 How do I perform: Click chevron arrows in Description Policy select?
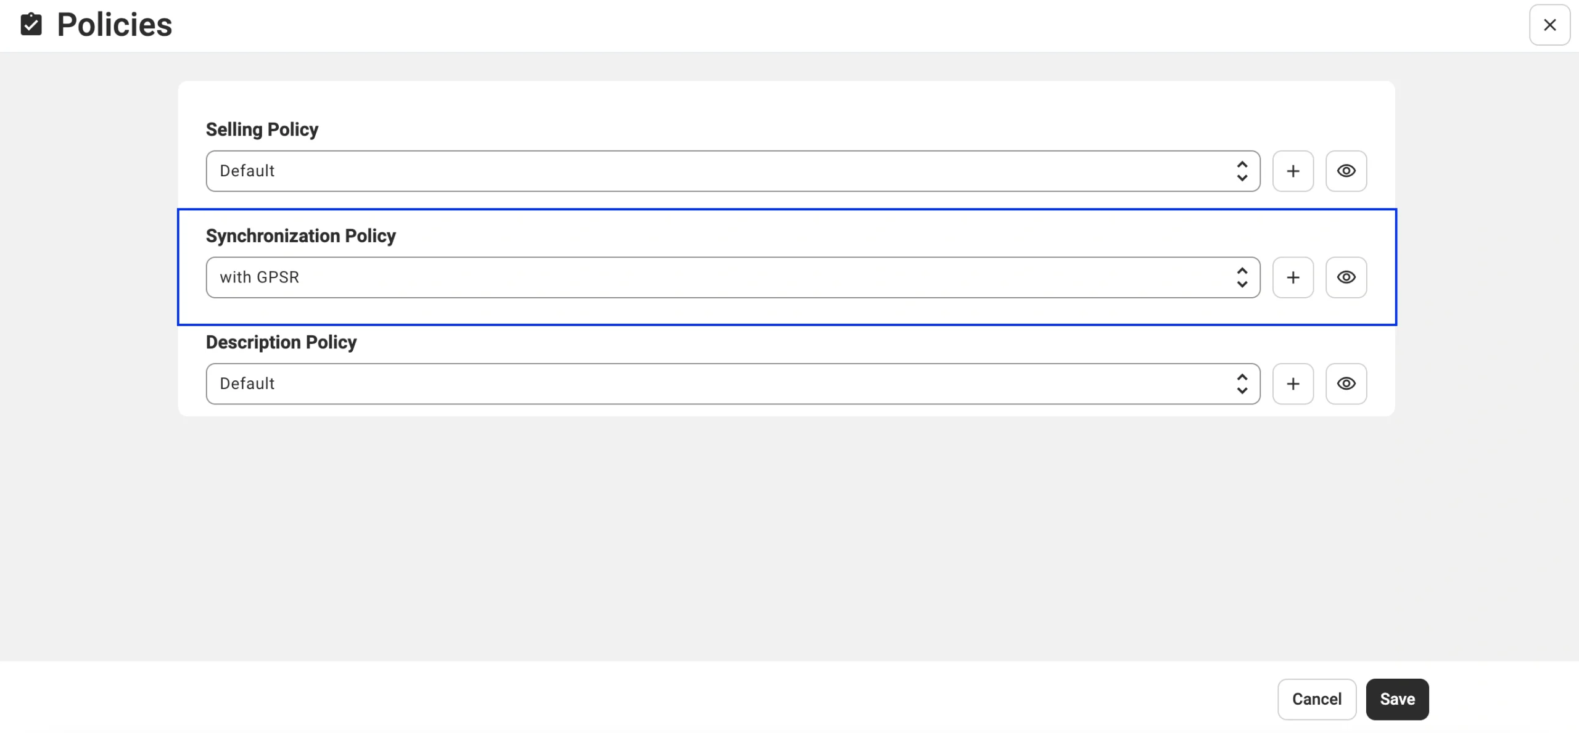coord(1242,383)
